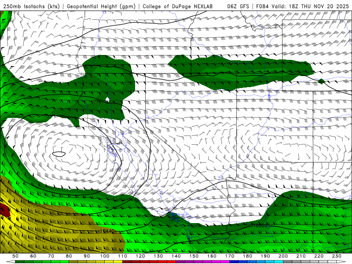Click the "190" color bar label

(x=265, y=256)
